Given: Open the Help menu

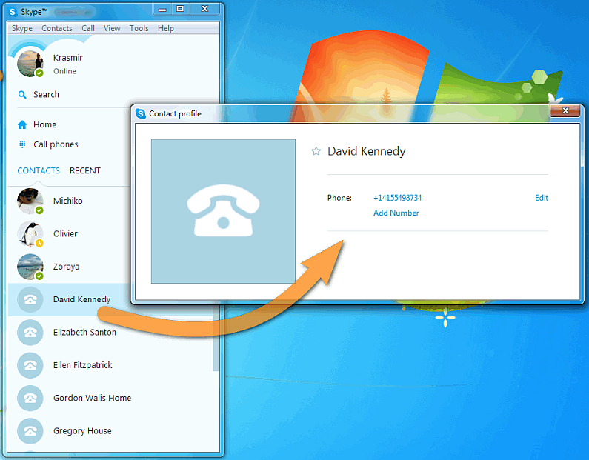Looking at the screenshot, I should pyautogui.click(x=166, y=29).
